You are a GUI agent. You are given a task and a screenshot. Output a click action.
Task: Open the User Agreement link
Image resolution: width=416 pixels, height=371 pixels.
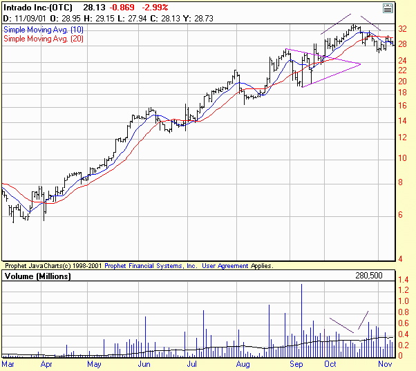point(225,266)
